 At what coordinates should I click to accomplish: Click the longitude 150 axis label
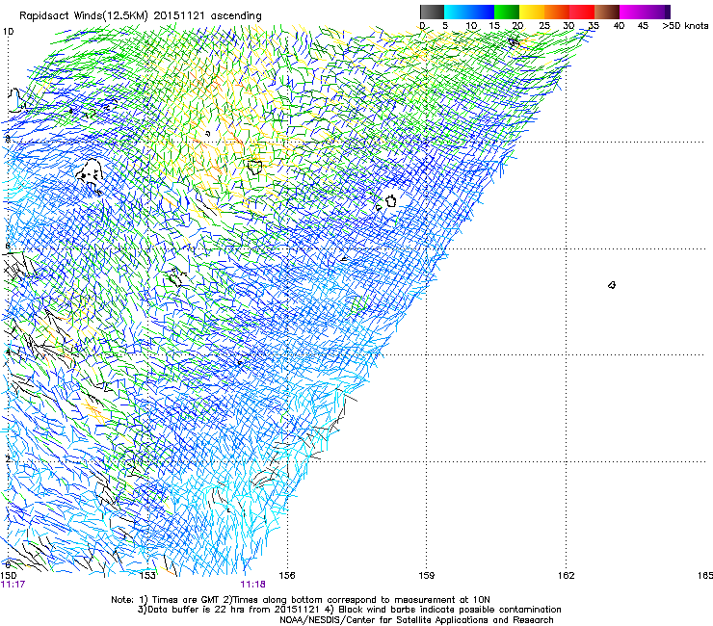(9, 576)
